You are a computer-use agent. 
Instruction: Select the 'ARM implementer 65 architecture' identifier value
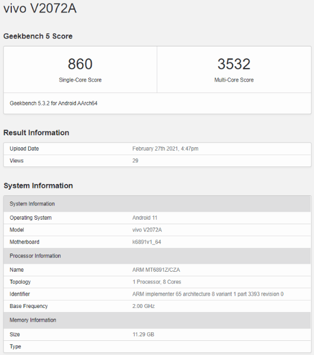(x=208, y=294)
